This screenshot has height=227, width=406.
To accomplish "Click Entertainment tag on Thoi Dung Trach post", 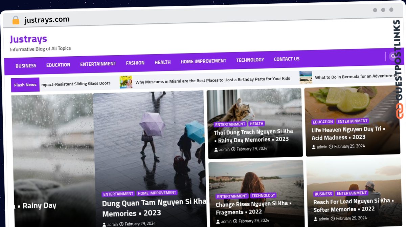I will click(x=230, y=124).
